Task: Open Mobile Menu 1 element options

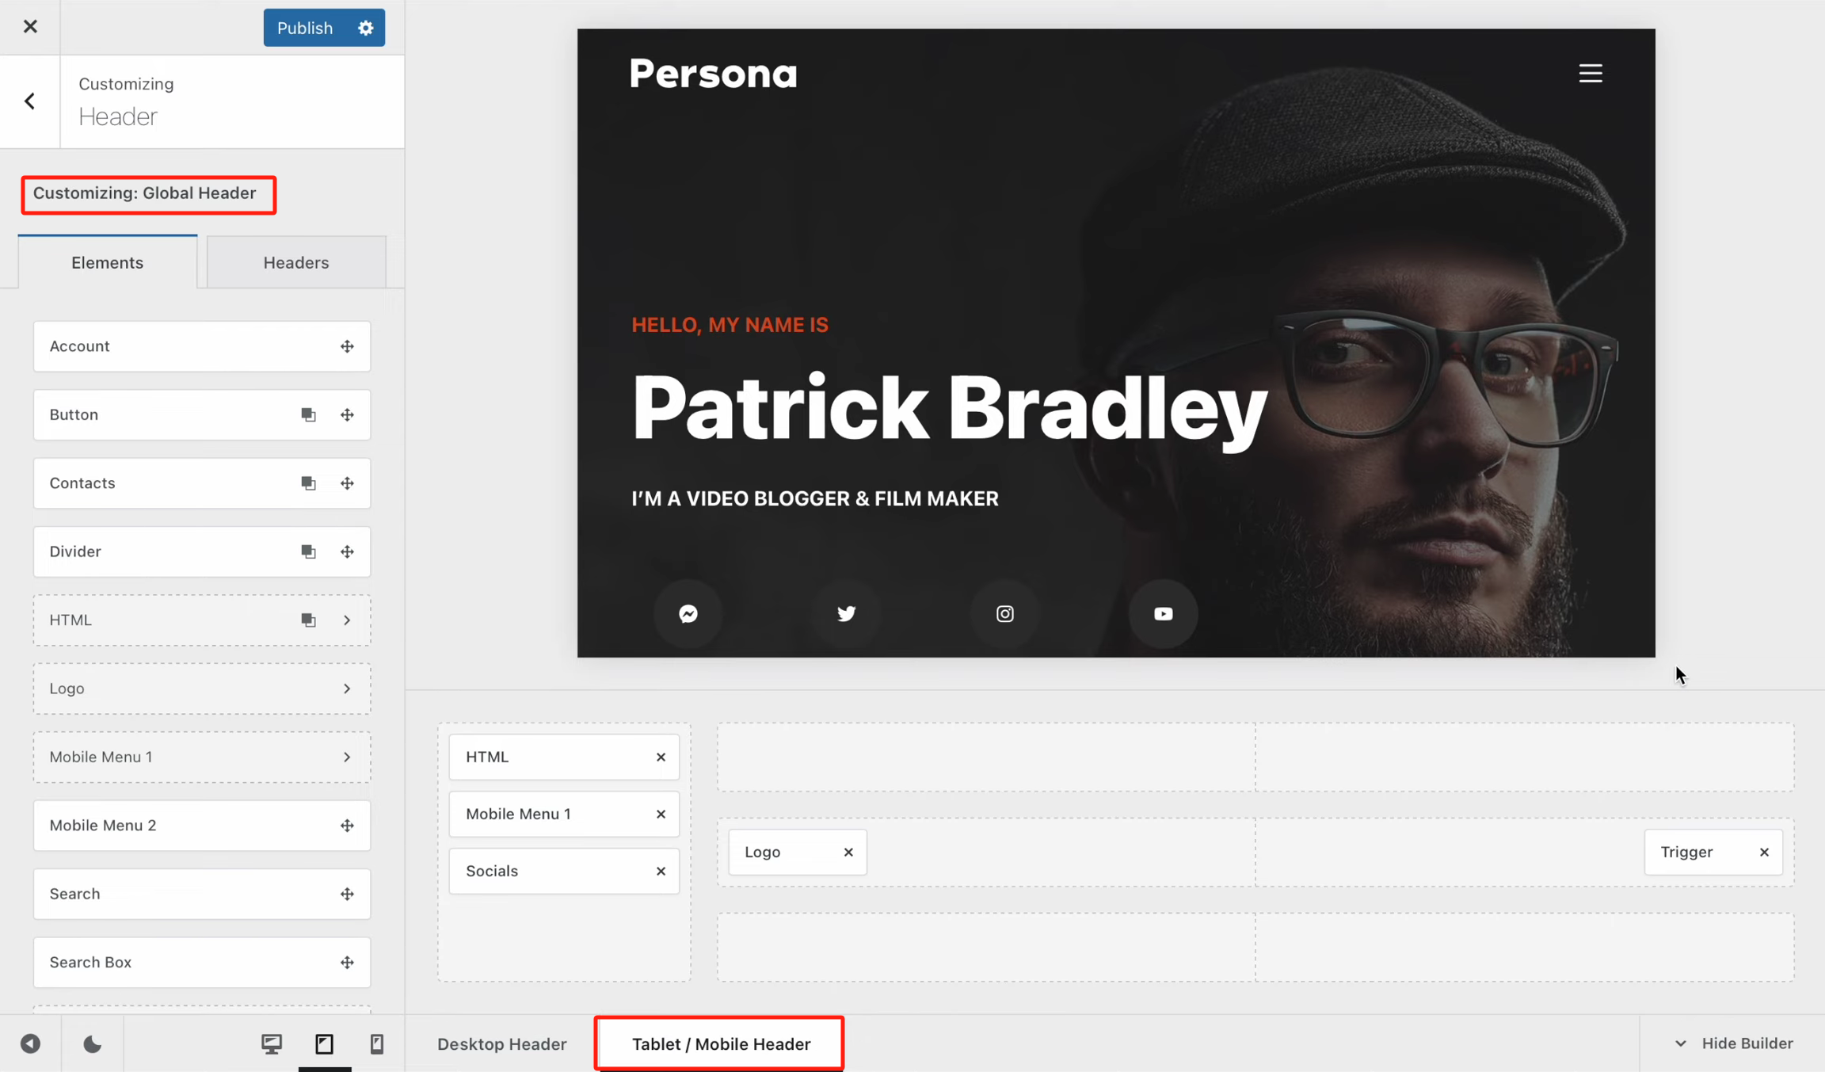Action: (347, 757)
